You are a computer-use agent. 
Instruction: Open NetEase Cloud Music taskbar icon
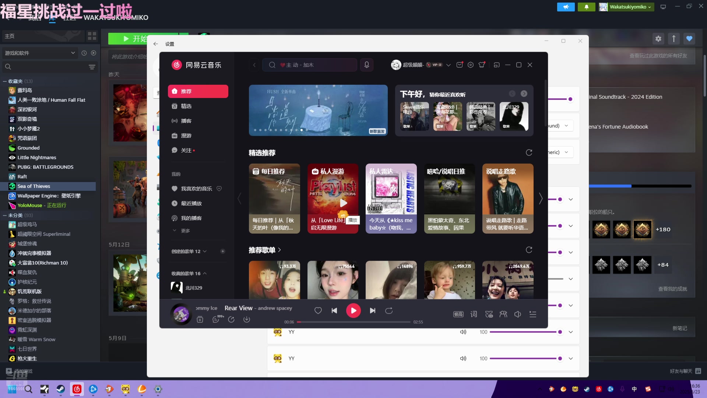point(77,389)
